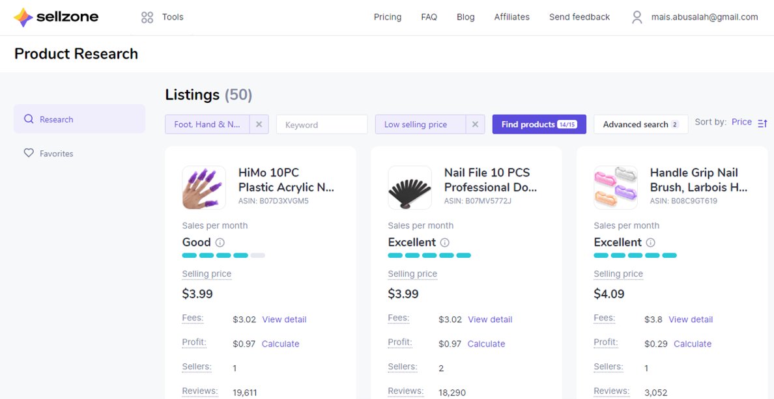Click the $0.29 profit value
The height and width of the screenshot is (399, 774).
tap(656, 344)
